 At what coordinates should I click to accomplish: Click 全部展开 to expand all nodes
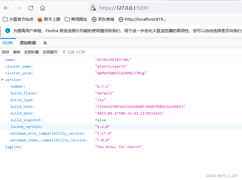point(50,52)
